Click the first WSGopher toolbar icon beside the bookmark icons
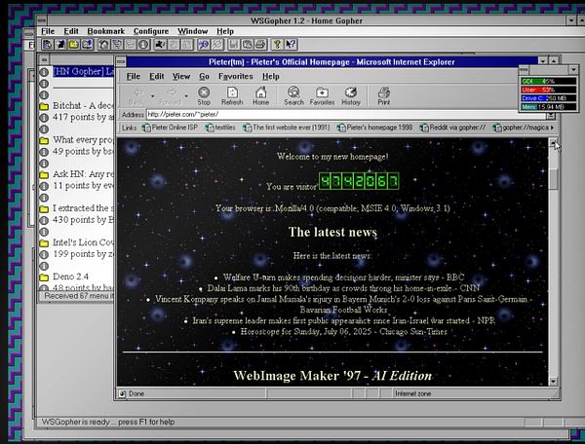Screen dimensions: 585x444 click(x=48, y=45)
